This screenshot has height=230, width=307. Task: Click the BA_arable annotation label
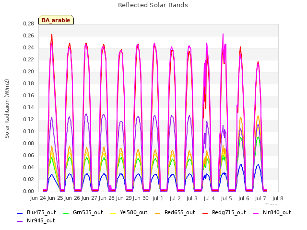pos(56,20)
